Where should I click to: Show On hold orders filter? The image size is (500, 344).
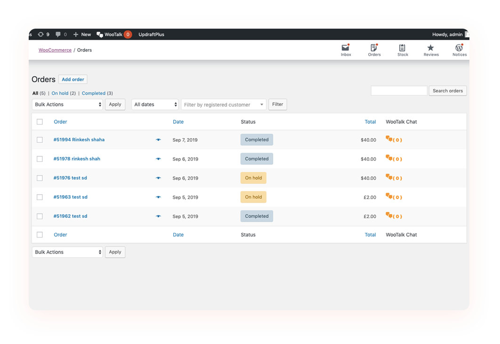60,93
